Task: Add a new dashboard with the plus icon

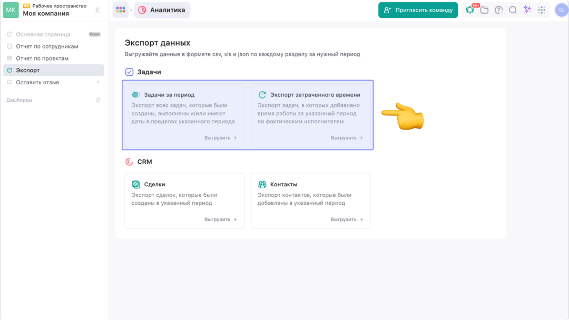Action: pos(98,100)
